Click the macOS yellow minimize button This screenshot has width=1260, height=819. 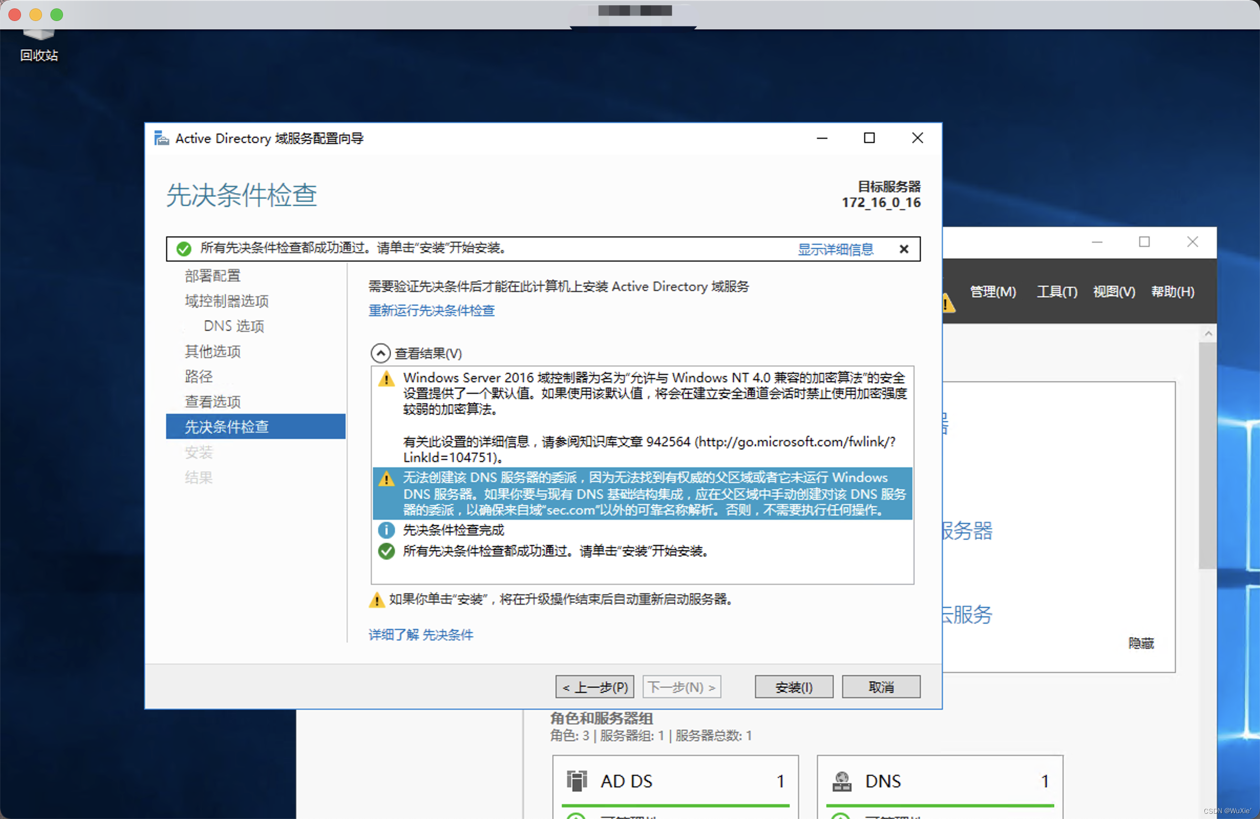(x=36, y=15)
